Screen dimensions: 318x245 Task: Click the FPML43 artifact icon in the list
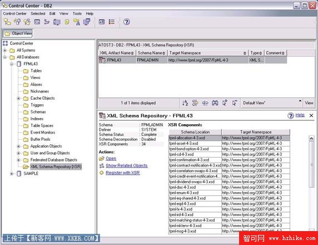click(x=102, y=60)
